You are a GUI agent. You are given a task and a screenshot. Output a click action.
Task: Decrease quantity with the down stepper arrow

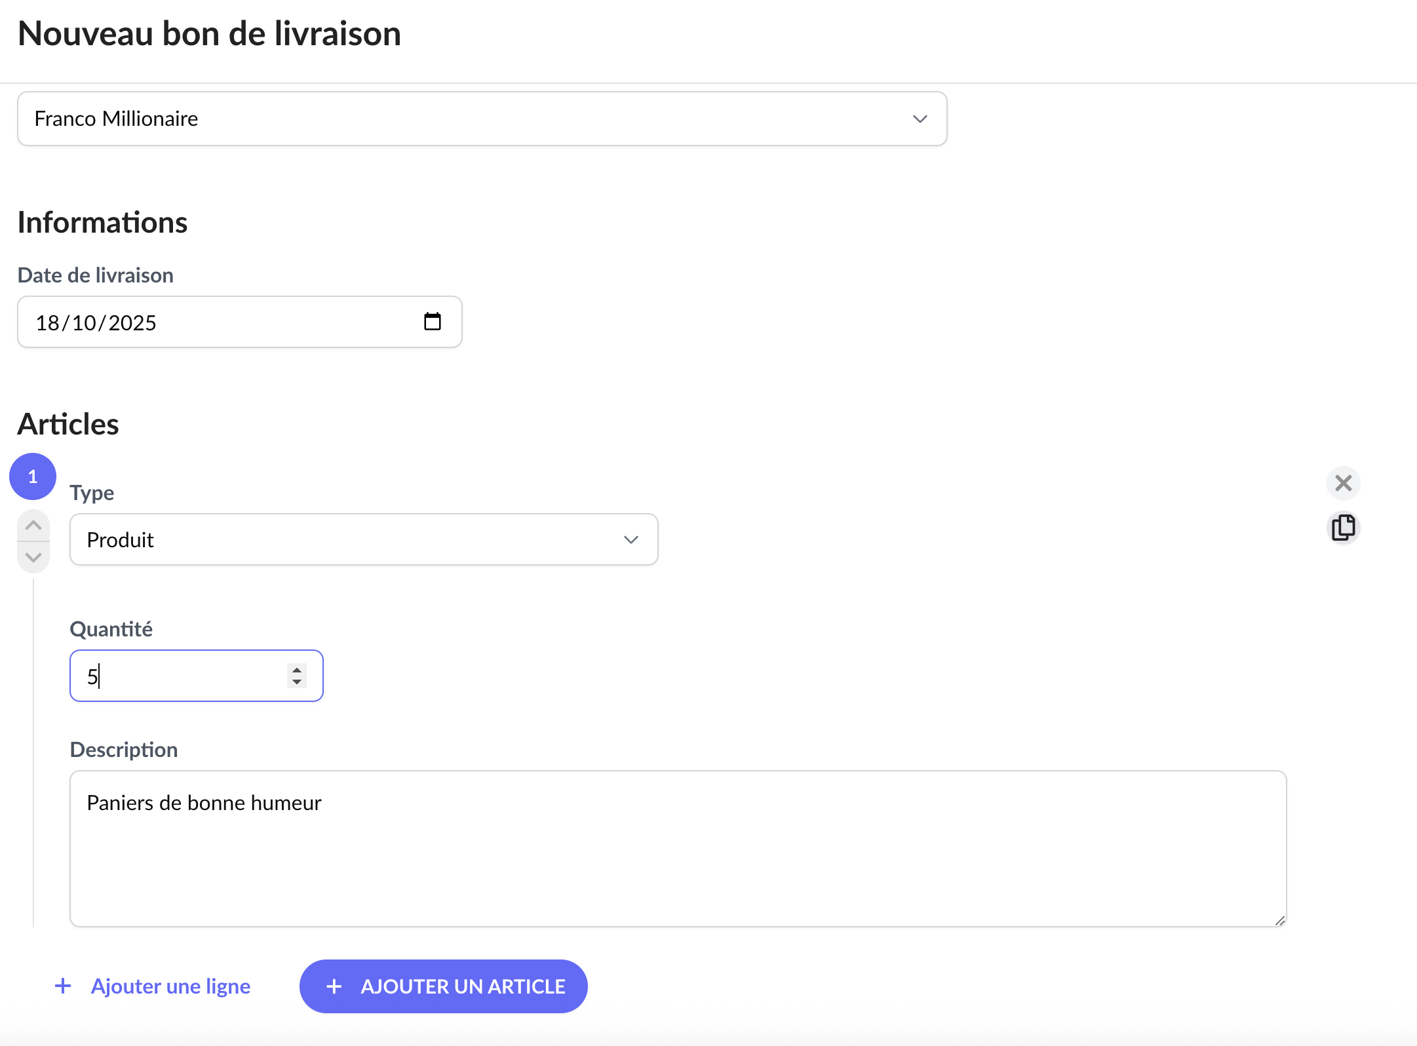click(297, 682)
